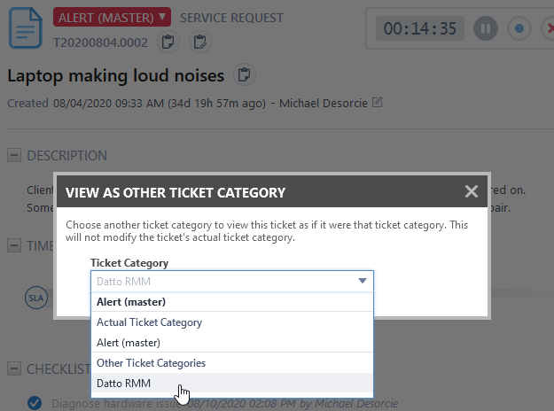Select the bold Alert (master) top option
The width and height of the screenshot is (554, 411).
click(129, 302)
